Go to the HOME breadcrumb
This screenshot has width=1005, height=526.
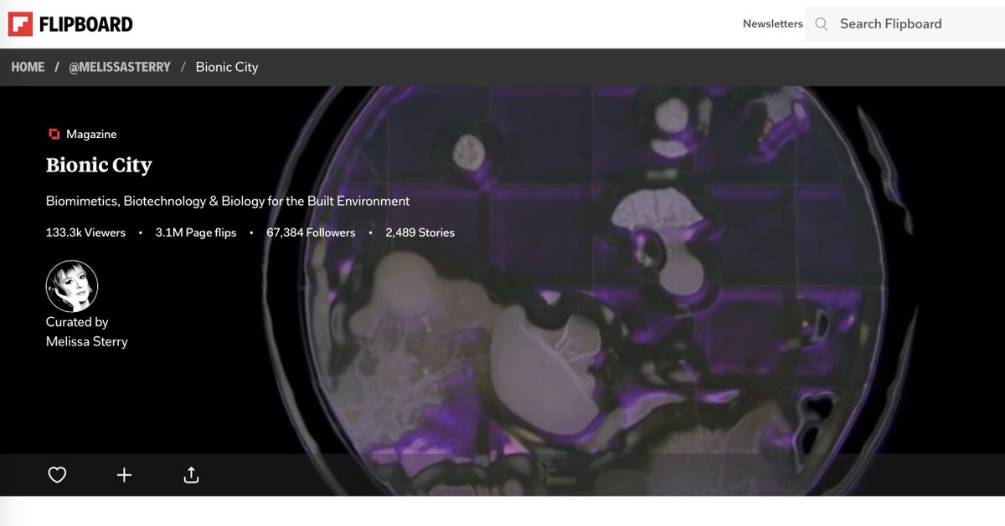click(x=27, y=66)
